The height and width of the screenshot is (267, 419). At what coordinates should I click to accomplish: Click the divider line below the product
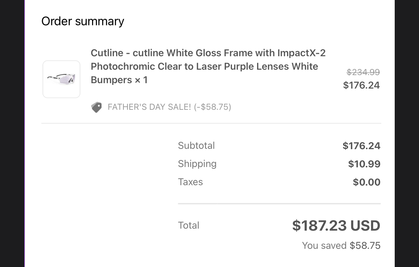point(211,123)
